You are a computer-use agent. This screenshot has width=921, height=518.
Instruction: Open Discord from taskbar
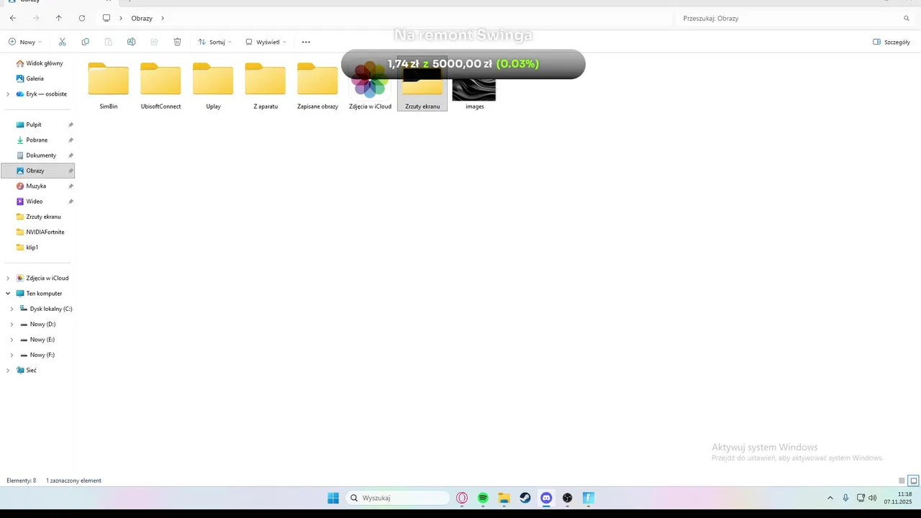(546, 498)
